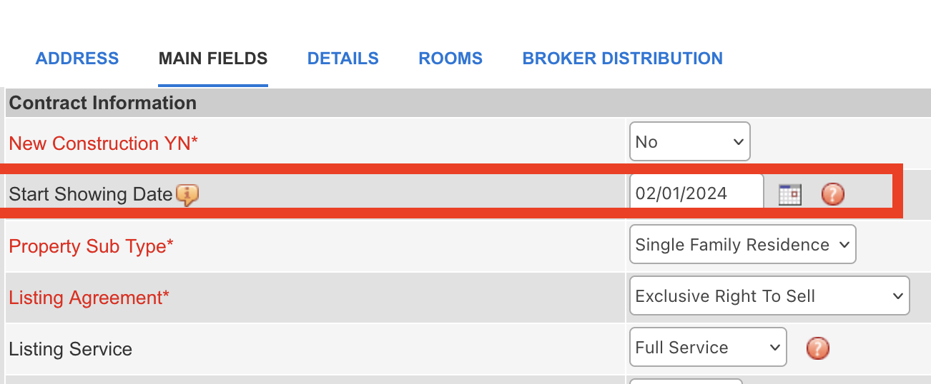Switch to BROKER DISTRIBUTION tab
The image size is (931, 384).
pos(623,59)
